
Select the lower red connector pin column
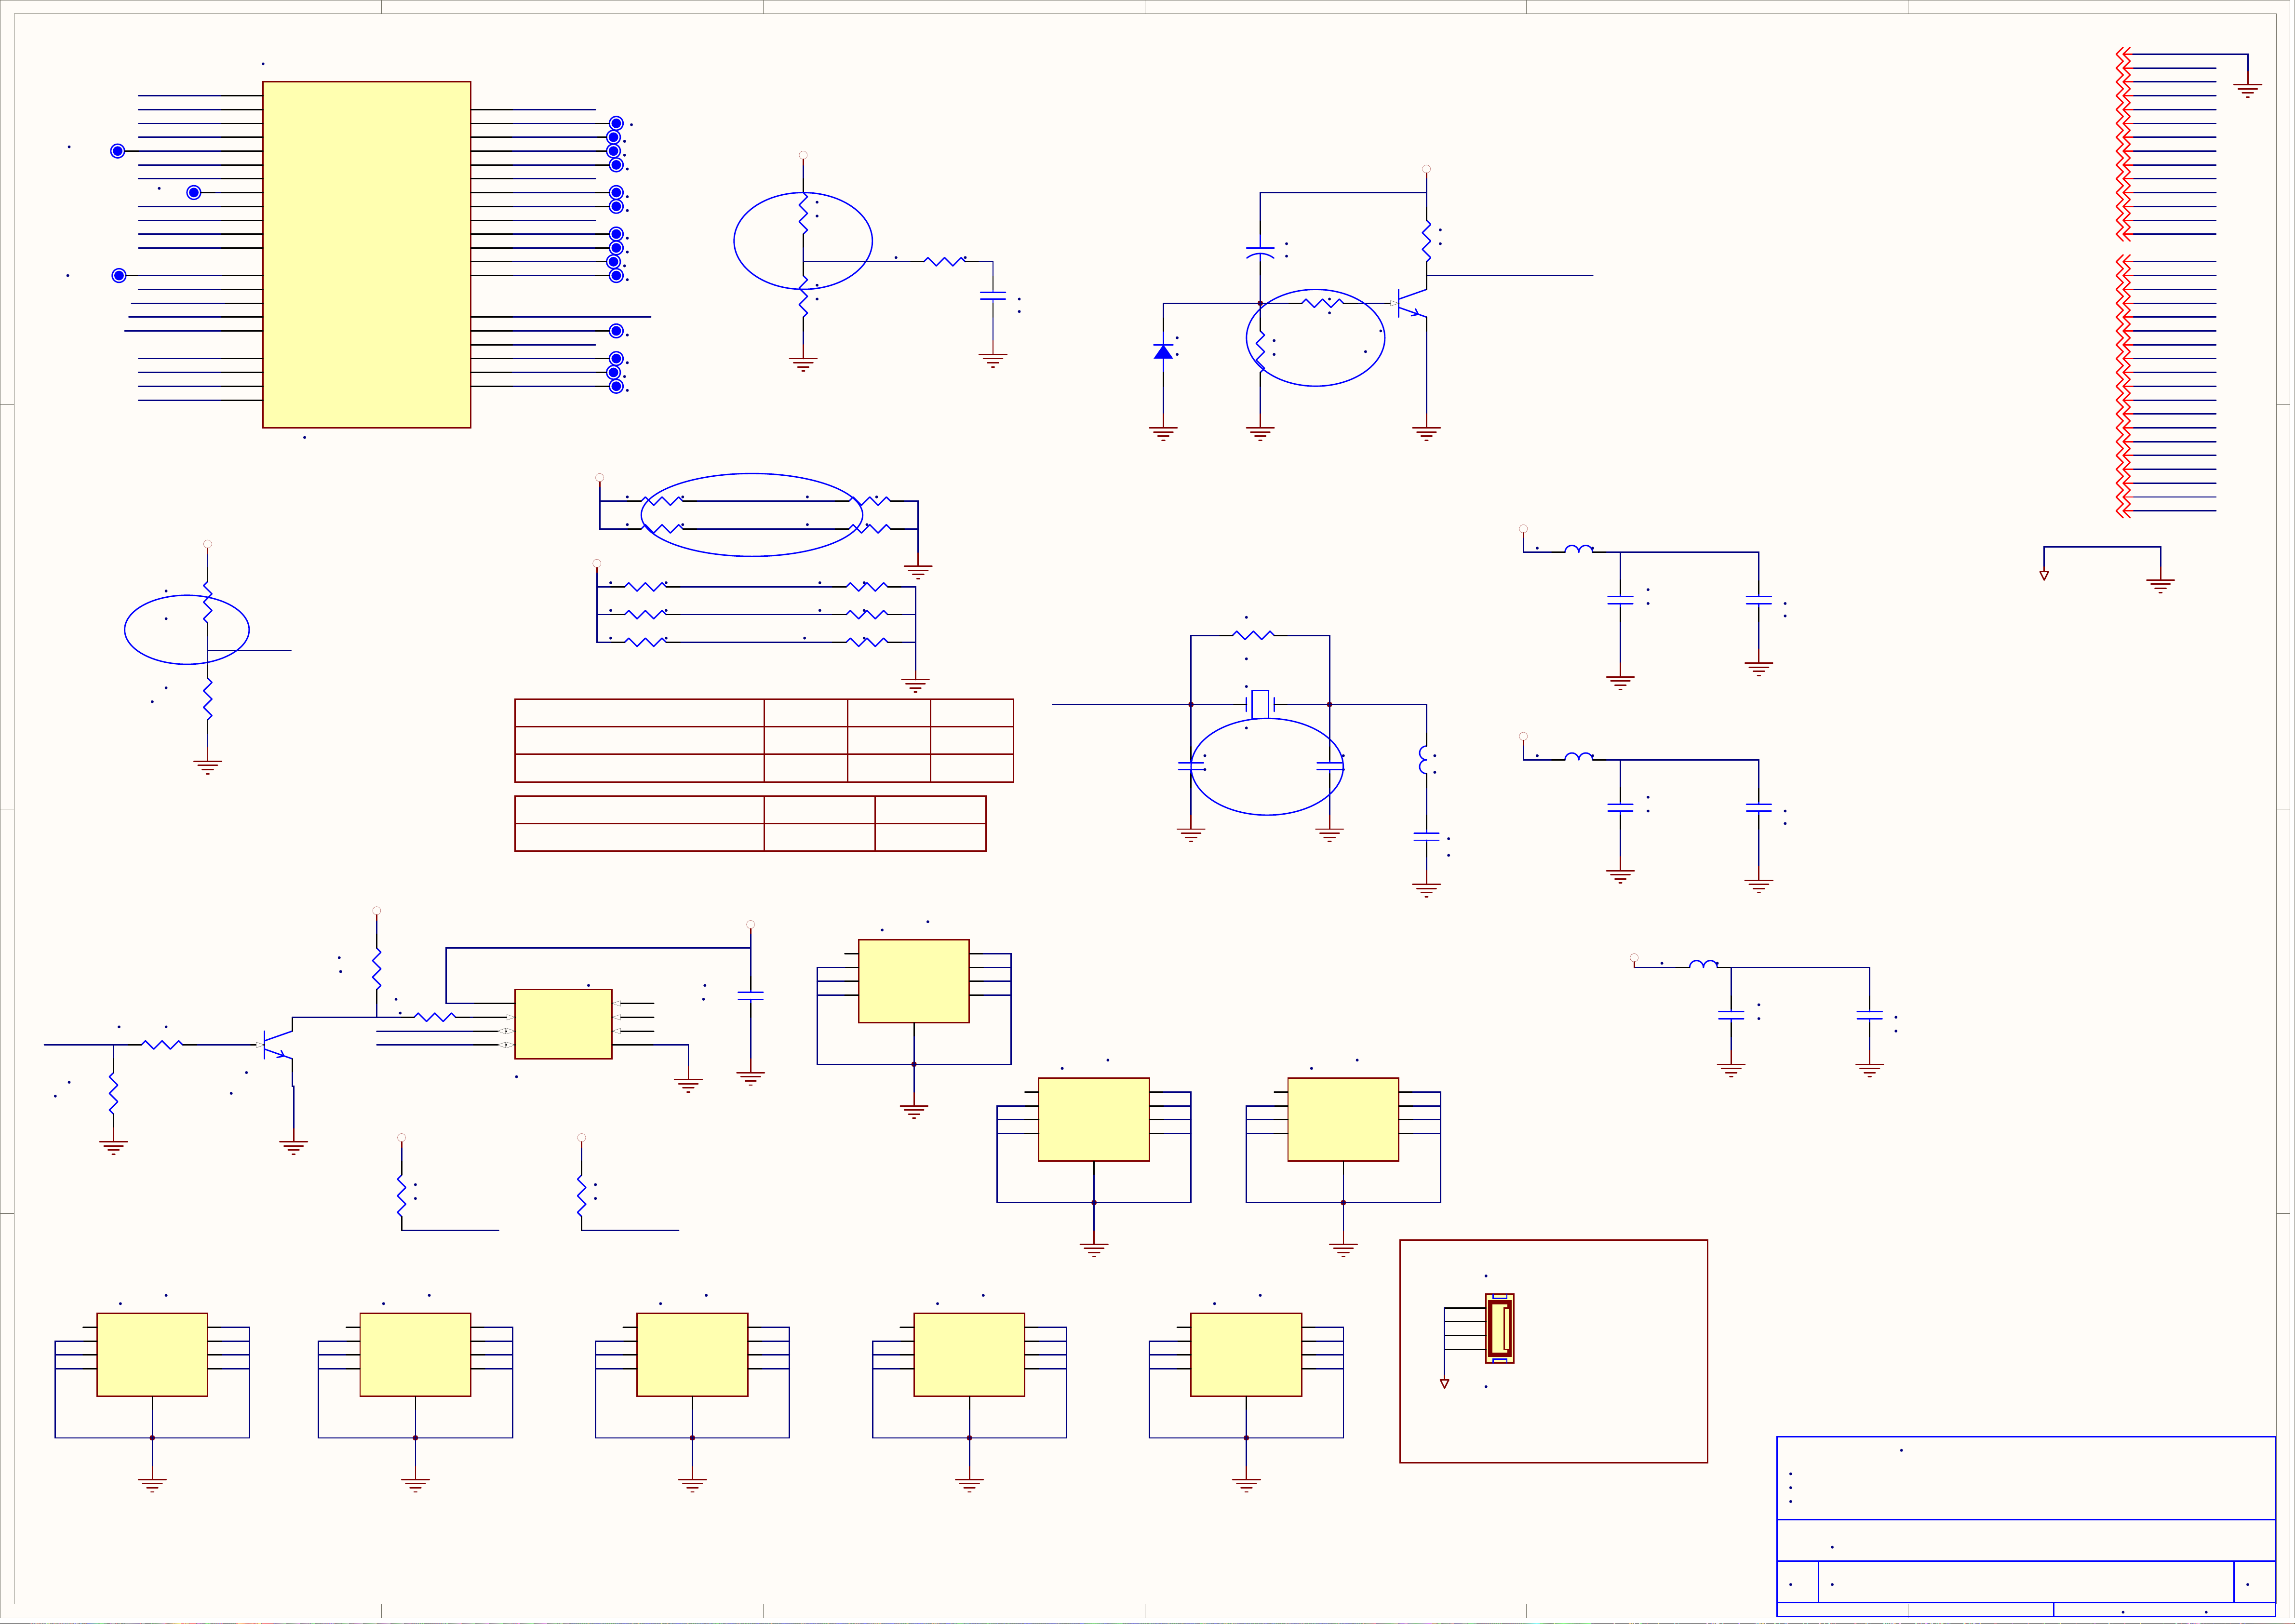2123,386
